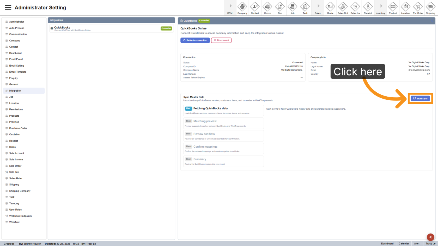Select Purchase Order in settings sidebar
438x246 pixels.
point(24,128)
